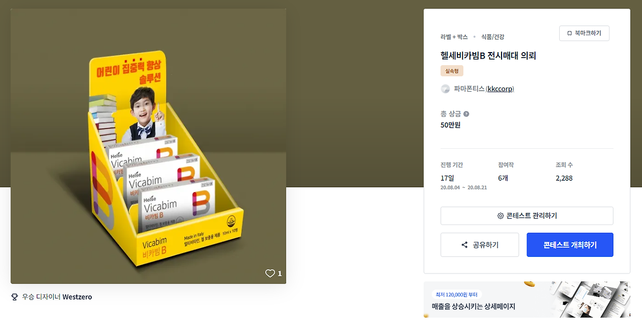Click the share icon in 공유하기 button
The height and width of the screenshot is (322, 642).
click(464, 245)
